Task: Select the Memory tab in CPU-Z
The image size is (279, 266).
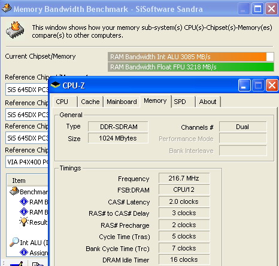Action: click(155, 101)
